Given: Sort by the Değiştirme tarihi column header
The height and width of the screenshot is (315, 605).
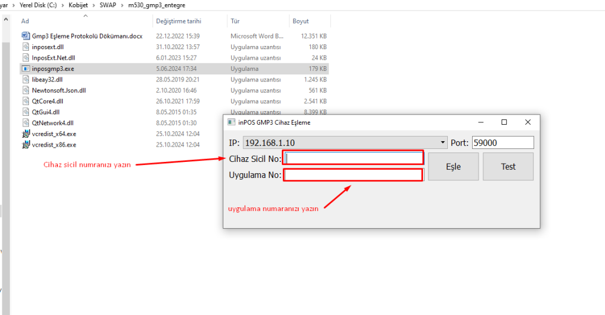Looking at the screenshot, I should (x=178, y=21).
